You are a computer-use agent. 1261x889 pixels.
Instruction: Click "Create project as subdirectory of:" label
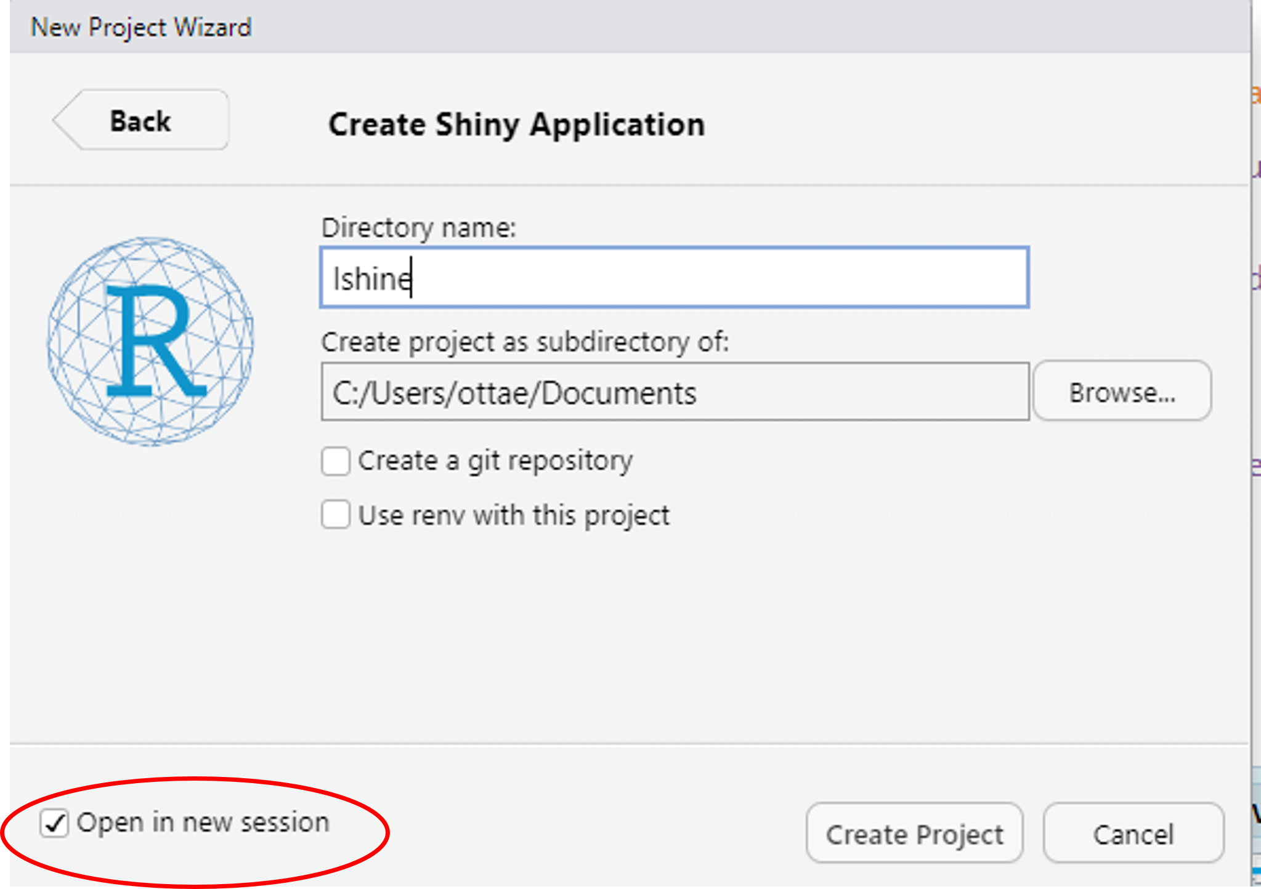coord(525,342)
